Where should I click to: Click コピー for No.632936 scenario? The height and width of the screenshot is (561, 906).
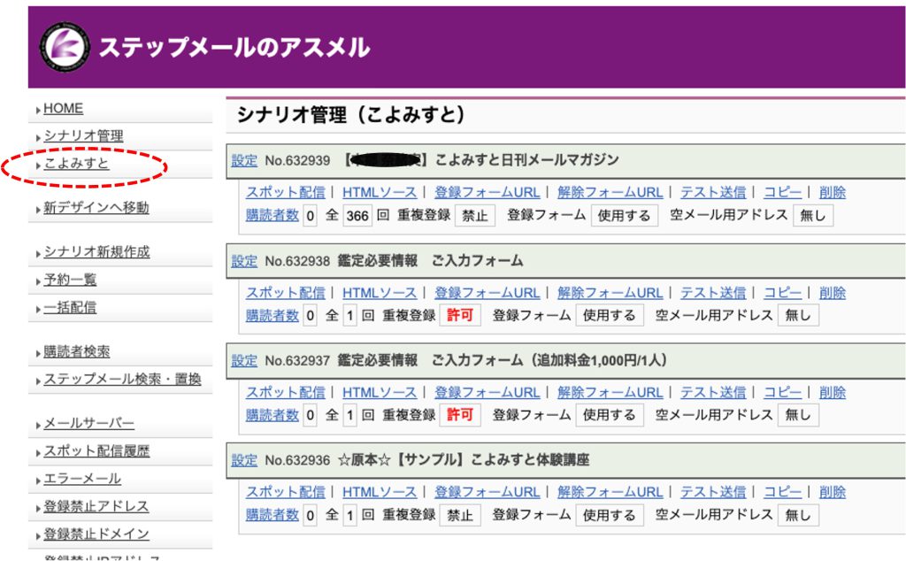(x=782, y=492)
